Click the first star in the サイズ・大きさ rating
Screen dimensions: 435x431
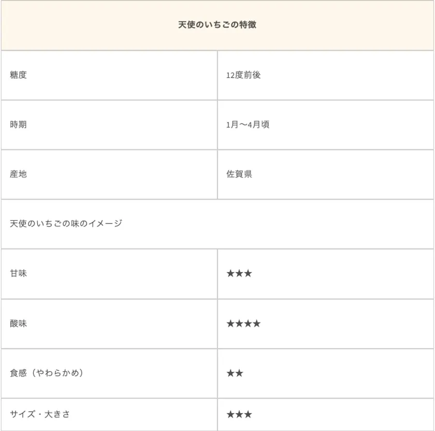point(230,414)
